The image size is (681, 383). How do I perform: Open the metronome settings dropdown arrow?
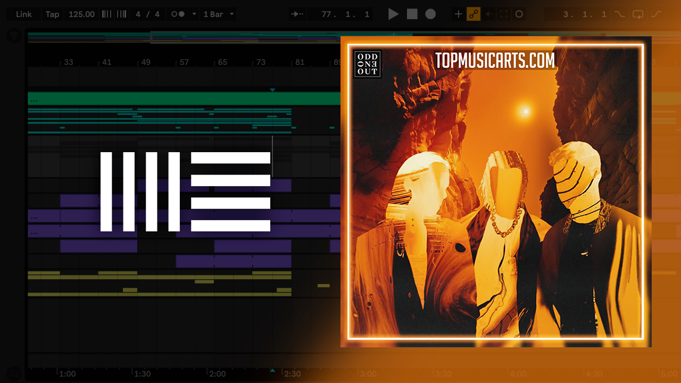coord(194,14)
